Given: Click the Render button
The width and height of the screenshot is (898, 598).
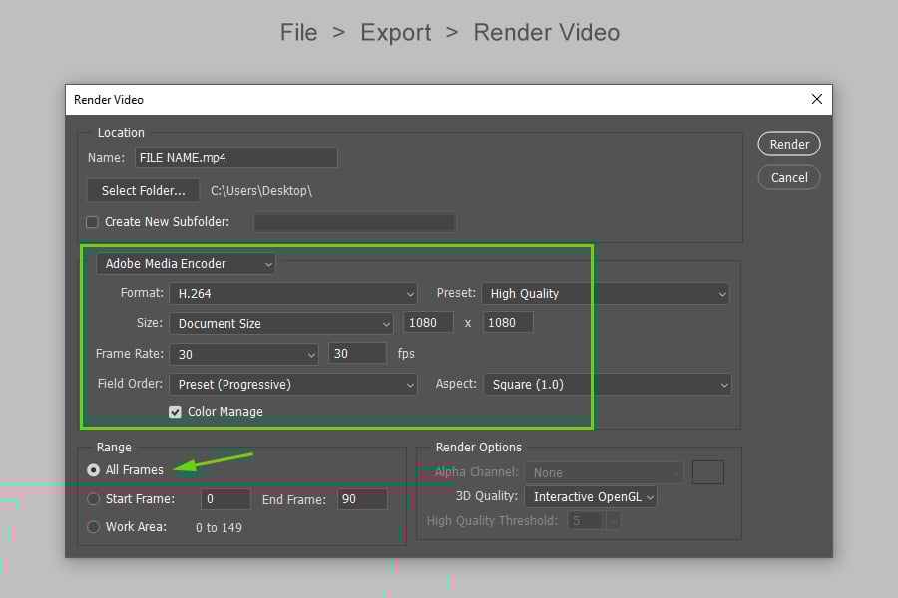Looking at the screenshot, I should coord(788,144).
